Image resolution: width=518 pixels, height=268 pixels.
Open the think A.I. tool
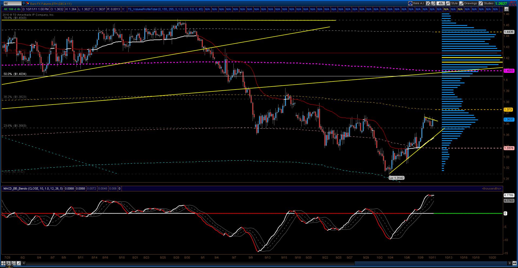[416, 3]
